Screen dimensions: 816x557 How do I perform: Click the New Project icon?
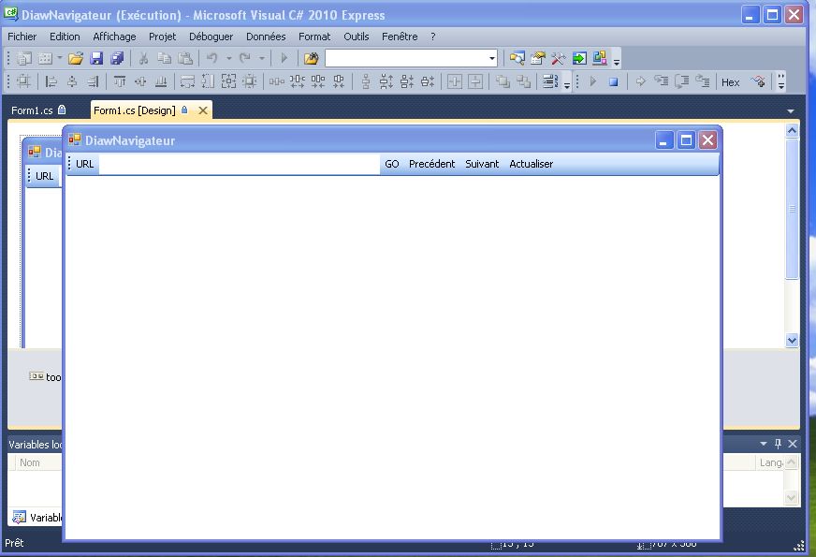[24, 58]
